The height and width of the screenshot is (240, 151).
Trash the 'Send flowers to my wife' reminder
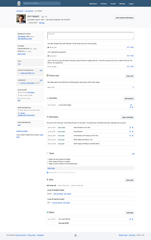[x=133, y=128]
